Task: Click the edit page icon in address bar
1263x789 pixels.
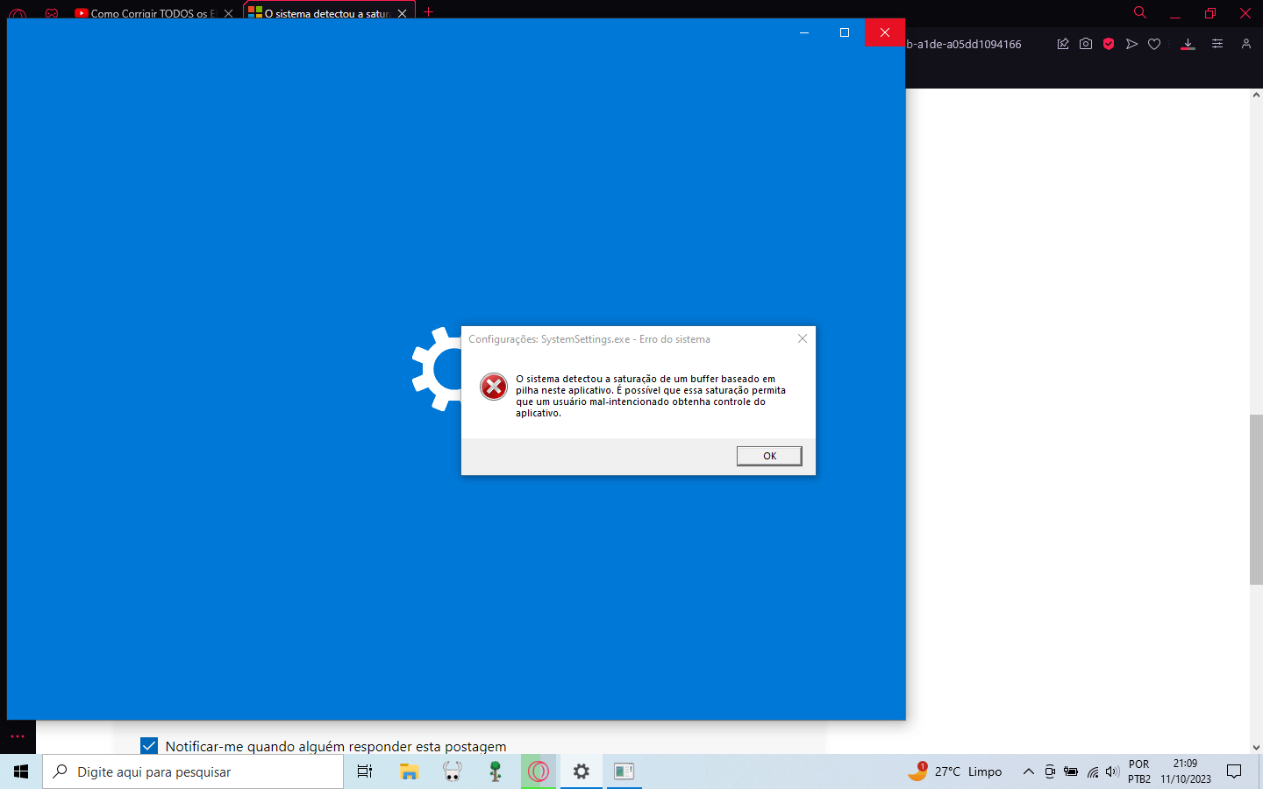Action: 1063,44
